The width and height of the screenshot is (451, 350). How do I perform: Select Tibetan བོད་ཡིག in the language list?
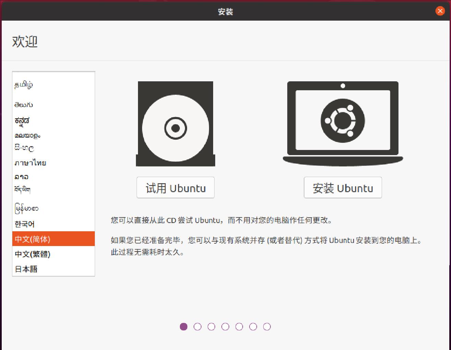54,189
